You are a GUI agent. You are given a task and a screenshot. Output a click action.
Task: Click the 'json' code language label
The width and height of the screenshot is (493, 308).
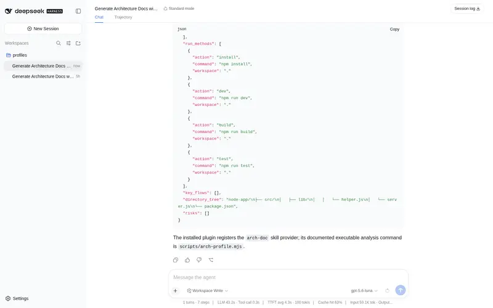(x=182, y=29)
